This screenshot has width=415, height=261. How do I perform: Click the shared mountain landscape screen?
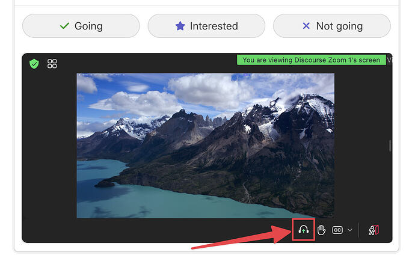pos(205,146)
